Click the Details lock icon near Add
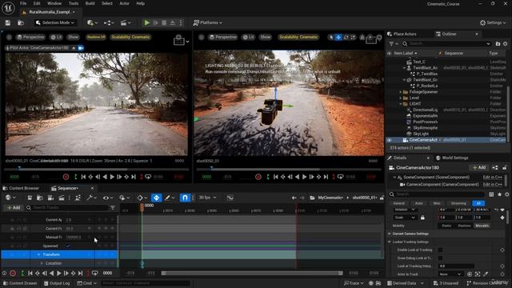 pos(505,167)
